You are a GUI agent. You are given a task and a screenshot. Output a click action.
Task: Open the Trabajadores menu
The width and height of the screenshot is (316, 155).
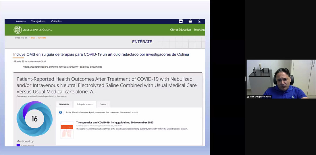(x=38, y=21)
